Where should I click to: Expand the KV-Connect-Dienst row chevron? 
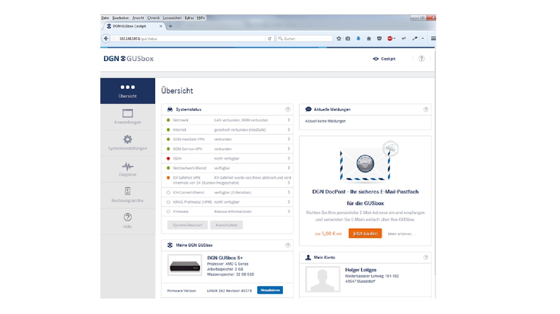point(289,192)
